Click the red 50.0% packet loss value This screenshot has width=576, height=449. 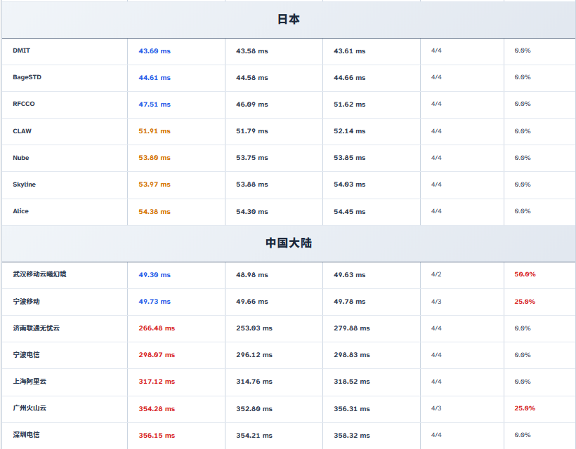tap(525, 274)
